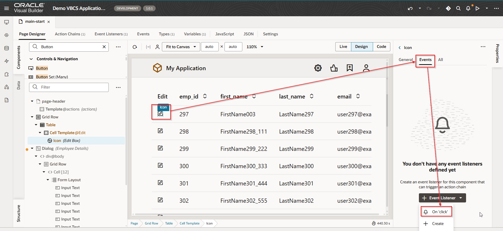Click the edit icon in row 299
Screen dimensions: 503x231
160,148
